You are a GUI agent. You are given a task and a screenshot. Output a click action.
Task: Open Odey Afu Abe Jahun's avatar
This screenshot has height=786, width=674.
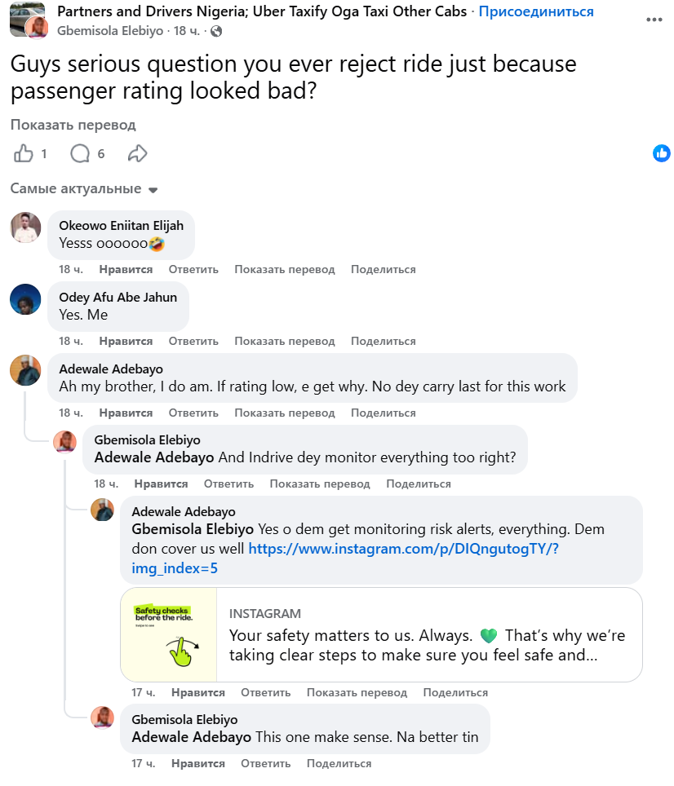point(25,299)
